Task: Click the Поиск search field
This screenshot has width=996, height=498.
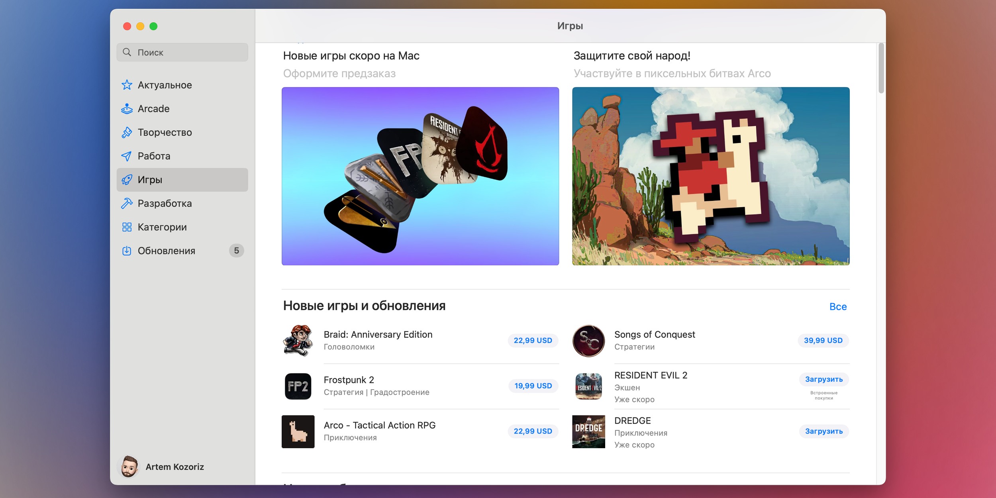Action: [x=182, y=52]
